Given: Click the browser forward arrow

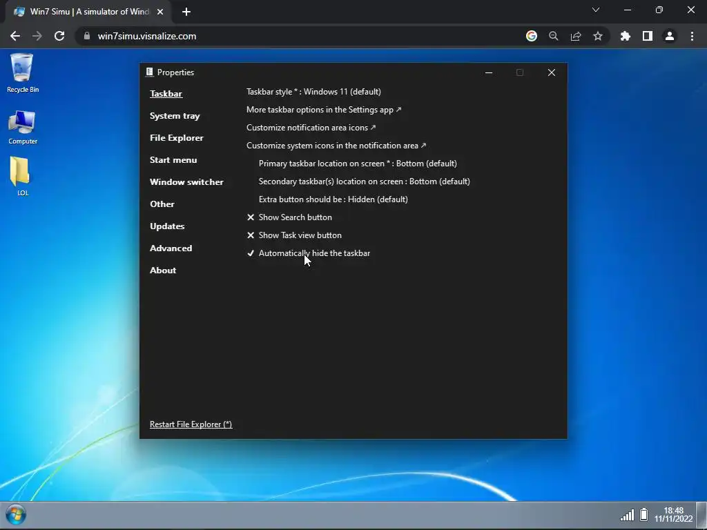Looking at the screenshot, I should click(x=37, y=36).
